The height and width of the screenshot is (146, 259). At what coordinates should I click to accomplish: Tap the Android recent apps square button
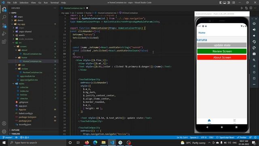click(236, 127)
